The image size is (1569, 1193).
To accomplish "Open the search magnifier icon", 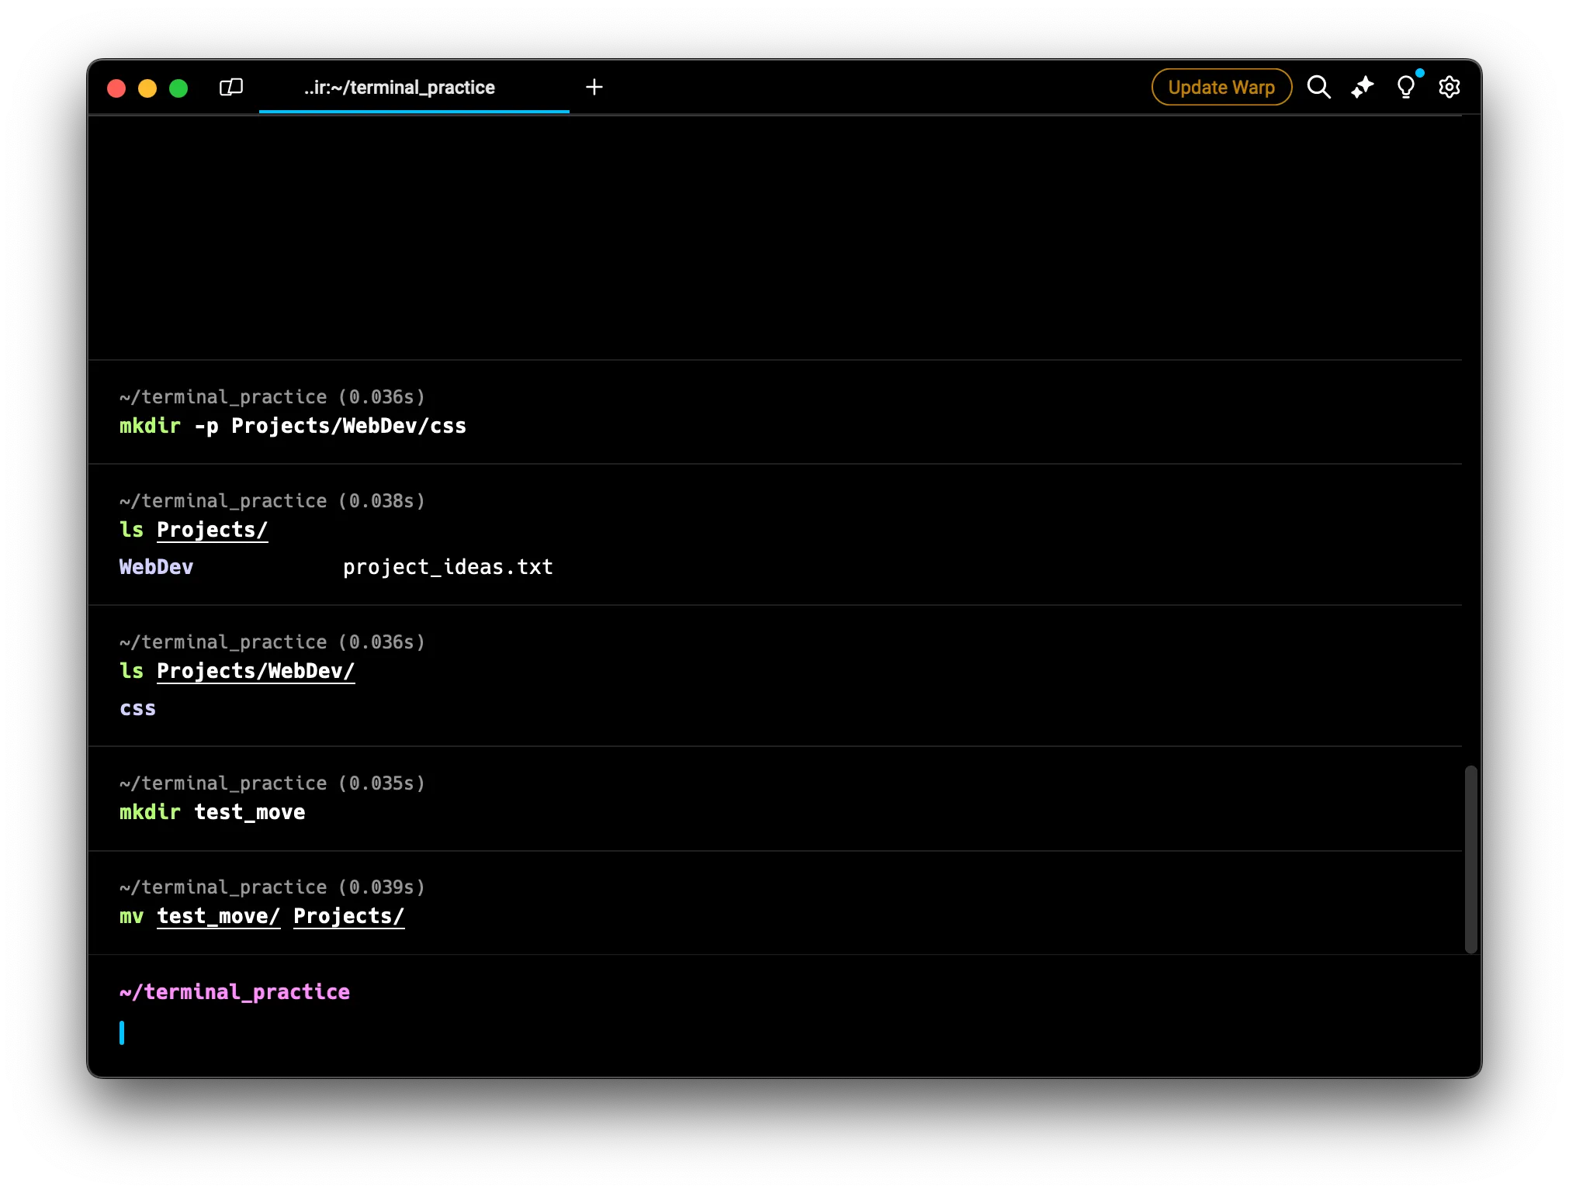I will coord(1318,87).
